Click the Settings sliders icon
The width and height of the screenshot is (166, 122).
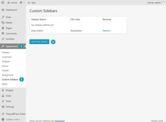(x=3, y=107)
